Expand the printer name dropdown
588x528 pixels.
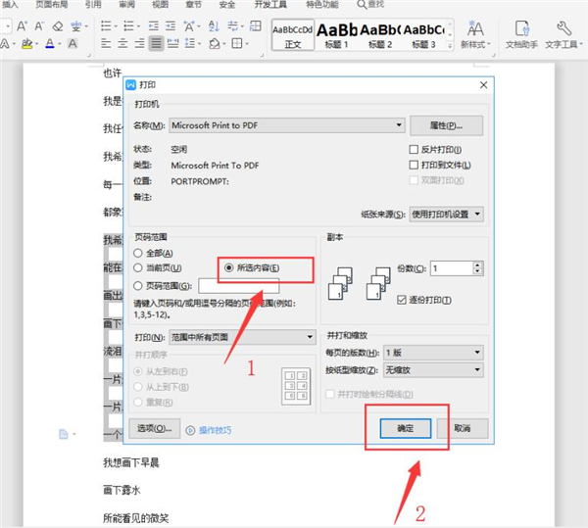(x=400, y=125)
